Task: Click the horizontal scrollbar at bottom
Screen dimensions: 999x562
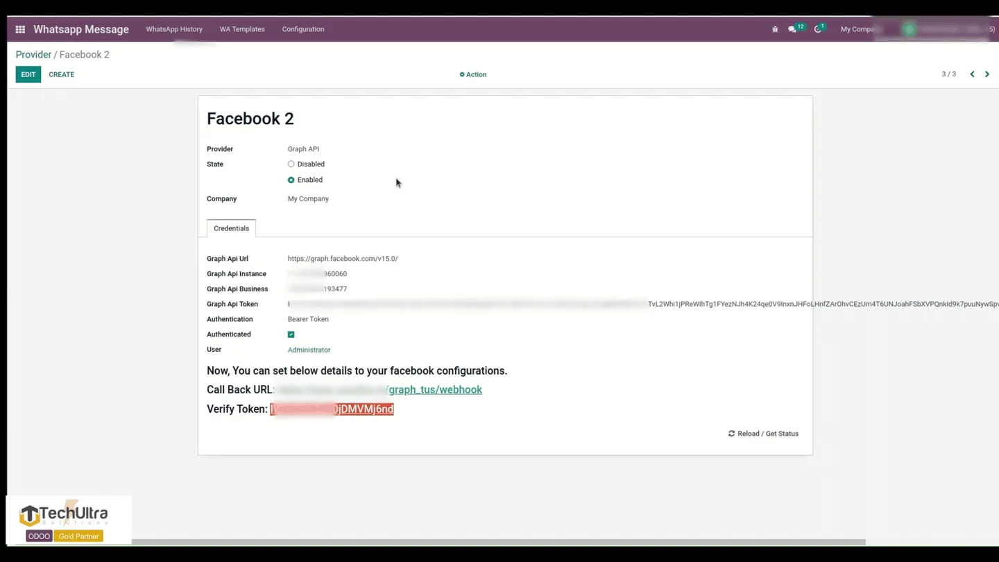Action: click(x=498, y=542)
